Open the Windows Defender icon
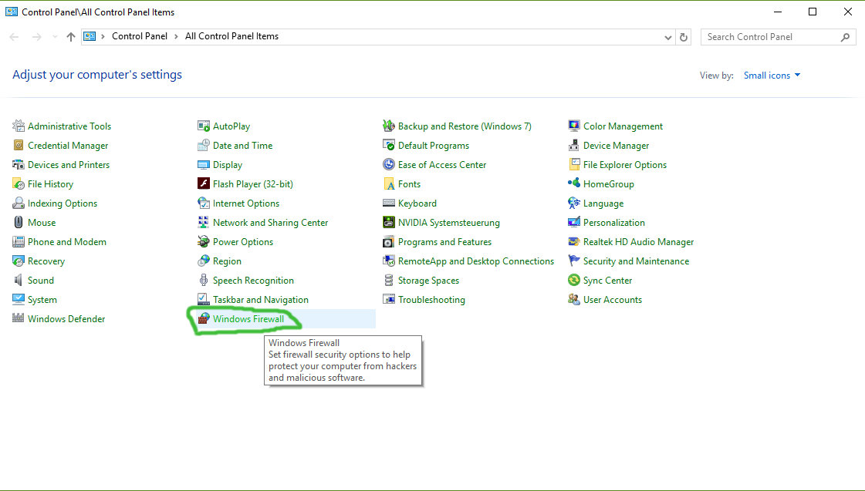865x491 pixels. click(19, 318)
